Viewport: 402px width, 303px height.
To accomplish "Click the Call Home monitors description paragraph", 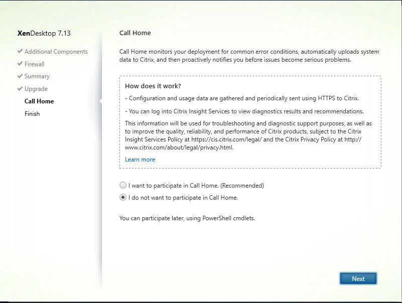I will point(249,56).
